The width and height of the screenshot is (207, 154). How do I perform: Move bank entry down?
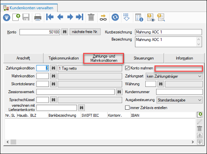point(200,142)
